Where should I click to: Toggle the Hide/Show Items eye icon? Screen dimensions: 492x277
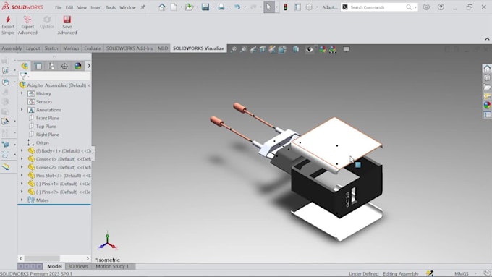coord(310,49)
